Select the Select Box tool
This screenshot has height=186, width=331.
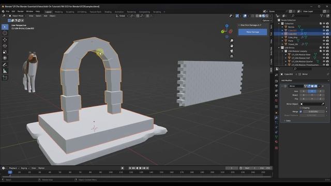(x=5, y=27)
